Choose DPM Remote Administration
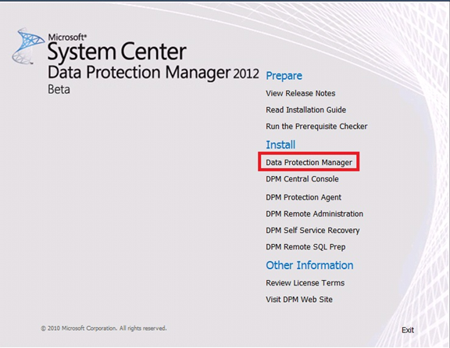 (x=315, y=213)
